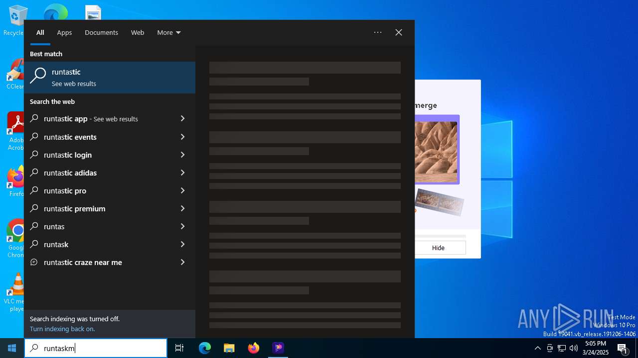Screen dimensions: 638x358
Task: Click the Turn indexing back on link
Action: pyautogui.click(x=62, y=329)
